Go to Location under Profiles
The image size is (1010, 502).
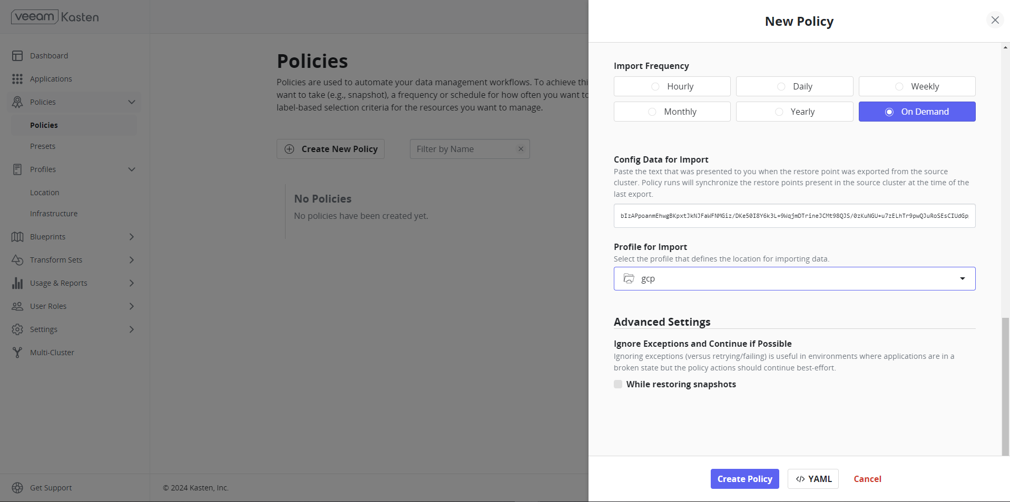(45, 193)
